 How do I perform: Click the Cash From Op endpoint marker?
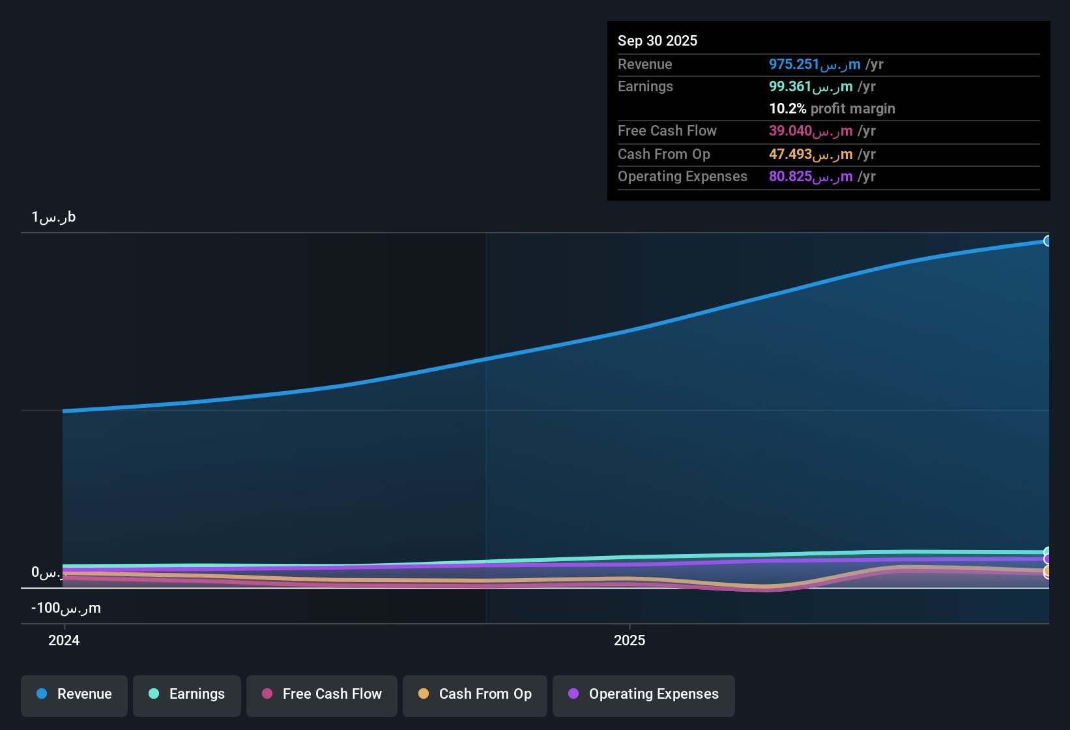tap(1048, 572)
